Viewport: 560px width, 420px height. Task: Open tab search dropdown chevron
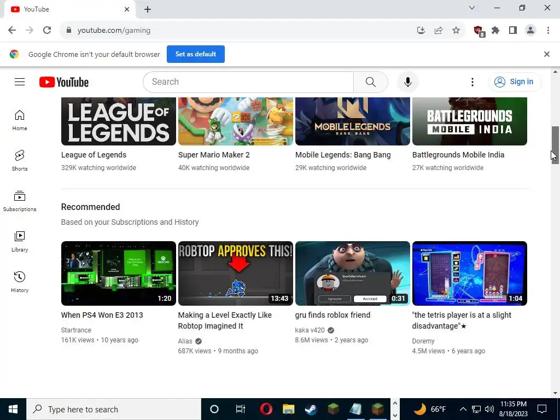pos(472,8)
